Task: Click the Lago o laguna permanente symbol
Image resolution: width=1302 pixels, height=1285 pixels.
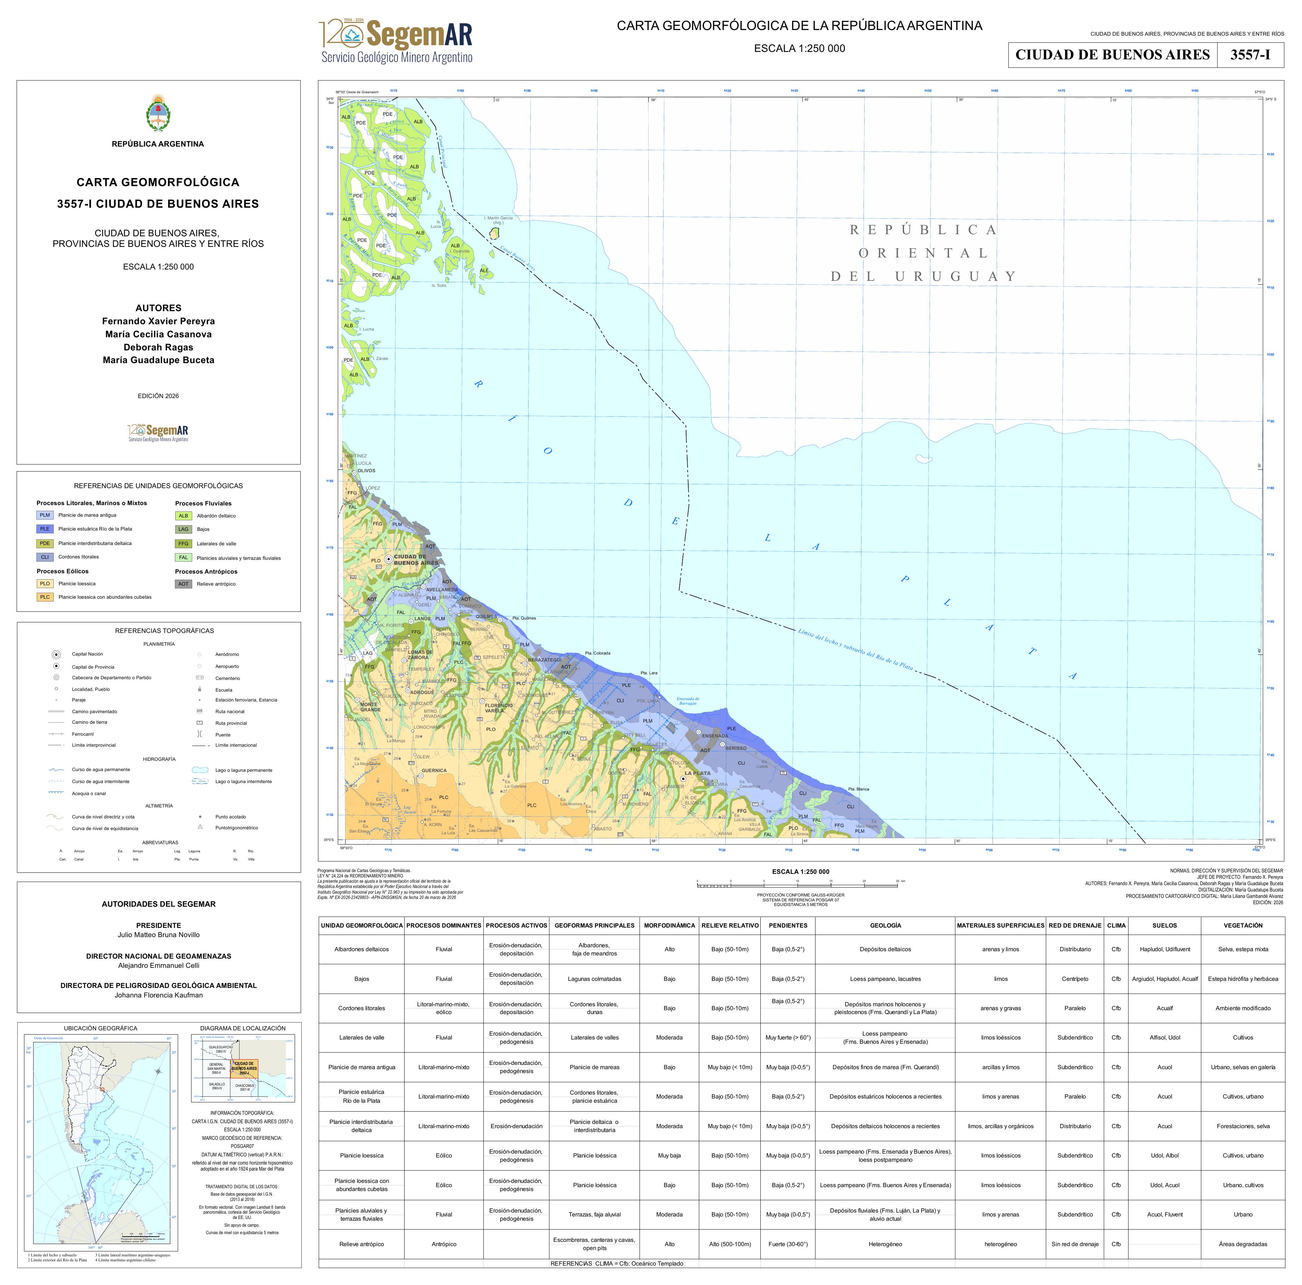Action: (200, 770)
